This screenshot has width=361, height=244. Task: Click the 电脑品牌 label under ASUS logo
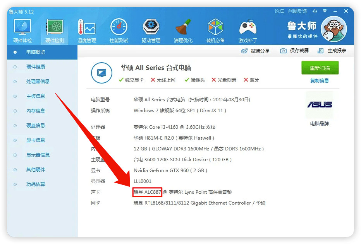click(x=320, y=124)
